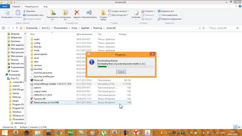
Task: Collapse the ribbon with the chevron
Action: pyautogui.click(x=236, y=6)
